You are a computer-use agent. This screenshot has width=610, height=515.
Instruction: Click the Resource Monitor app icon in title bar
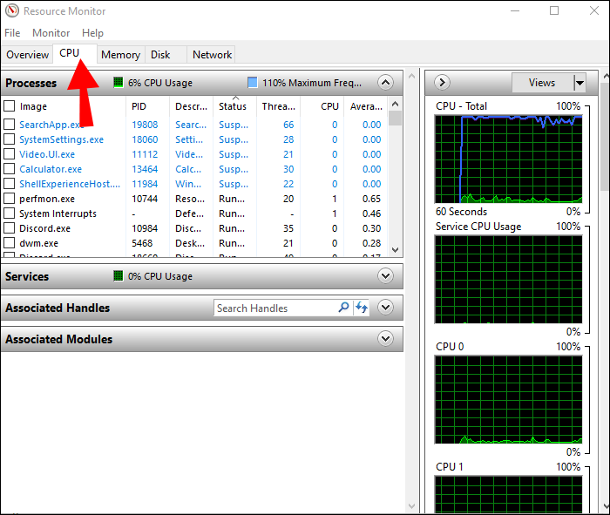[11, 10]
